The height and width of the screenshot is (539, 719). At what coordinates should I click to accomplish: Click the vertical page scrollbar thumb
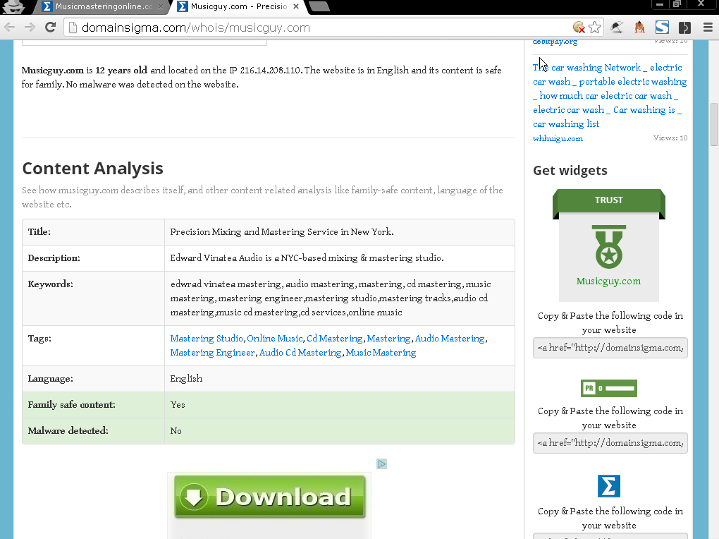714,125
